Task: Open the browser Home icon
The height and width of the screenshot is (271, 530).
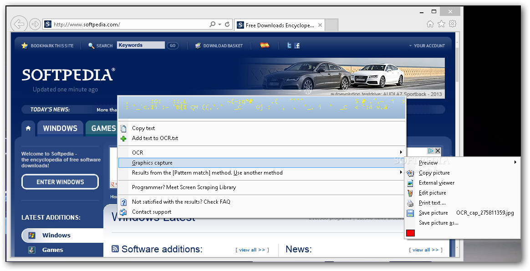Action: tap(430, 24)
